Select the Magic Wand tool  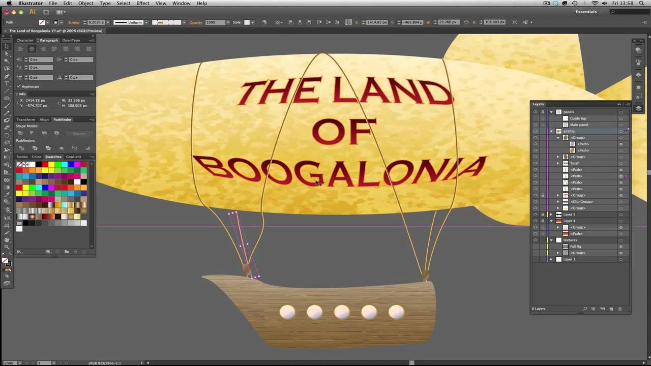(x=7, y=61)
